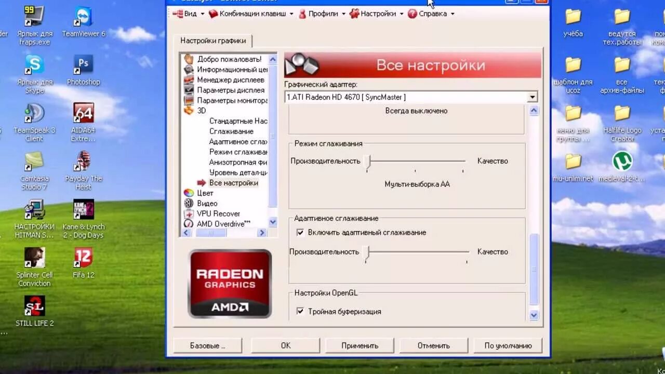Viewport: 665px width, 374px height.
Task: Select Добро пожаловать! in the tree
Action: point(229,59)
